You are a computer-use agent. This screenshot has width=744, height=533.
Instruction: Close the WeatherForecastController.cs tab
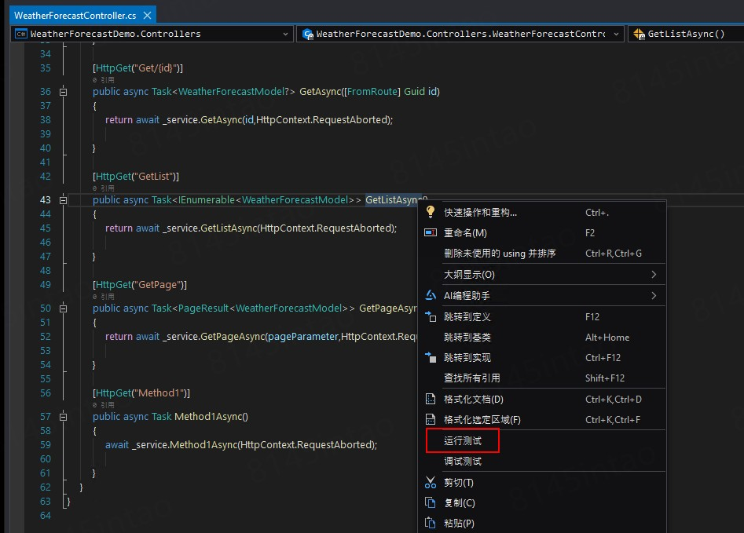tap(148, 16)
